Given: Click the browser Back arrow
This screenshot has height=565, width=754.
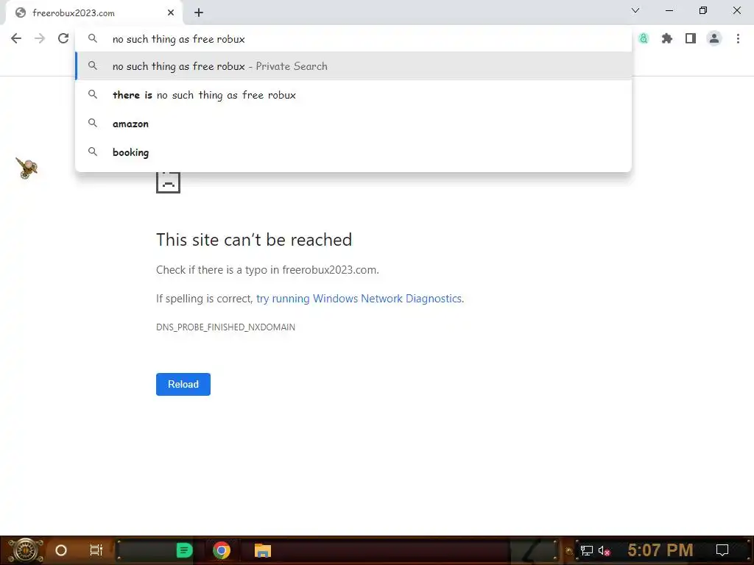Looking at the screenshot, I should pos(16,38).
